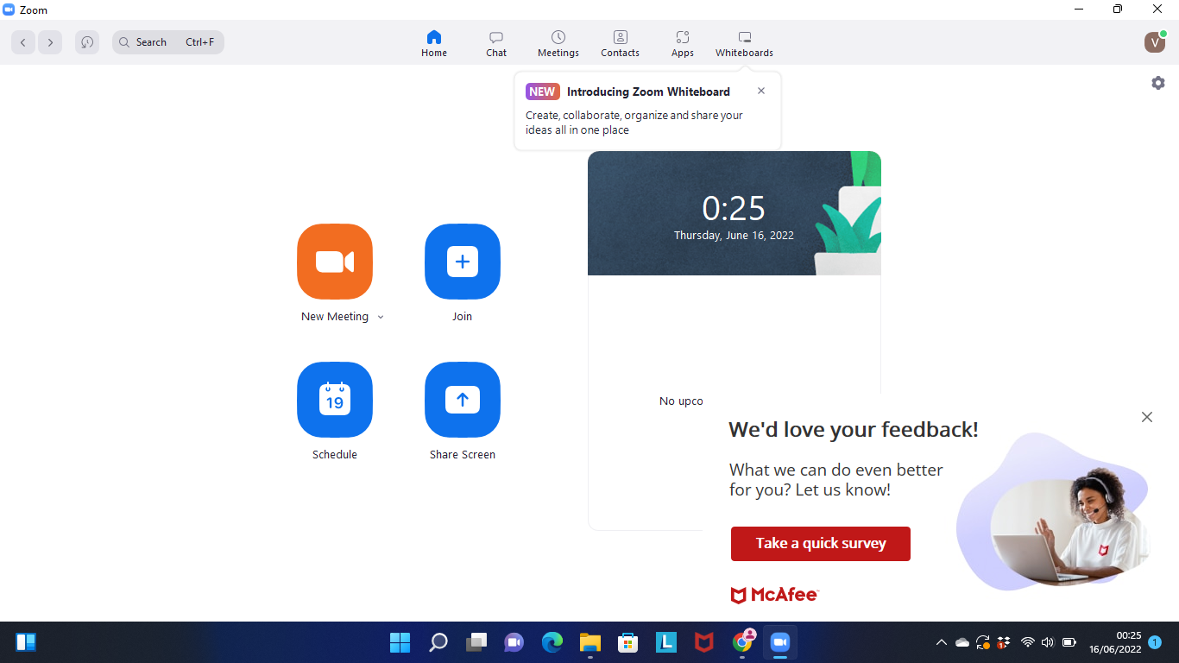Screen dimensions: 1179x663
Task: Switch to the Apps tab
Action: tap(683, 43)
